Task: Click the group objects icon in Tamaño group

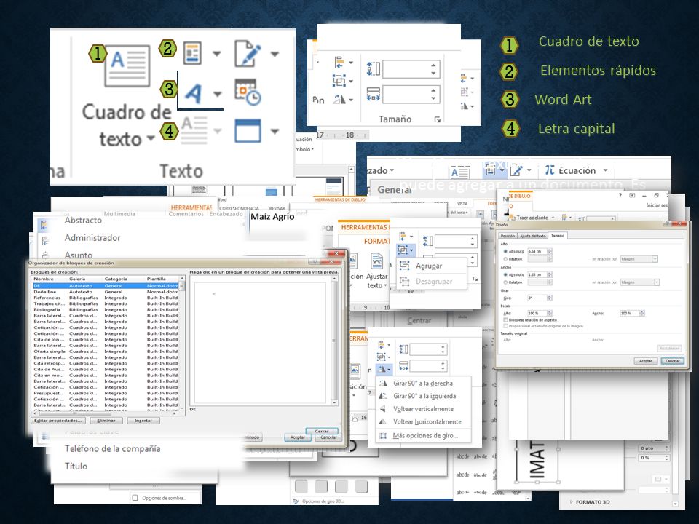Action: [x=339, y=80]
